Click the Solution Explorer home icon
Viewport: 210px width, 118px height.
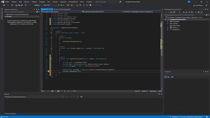171,12
